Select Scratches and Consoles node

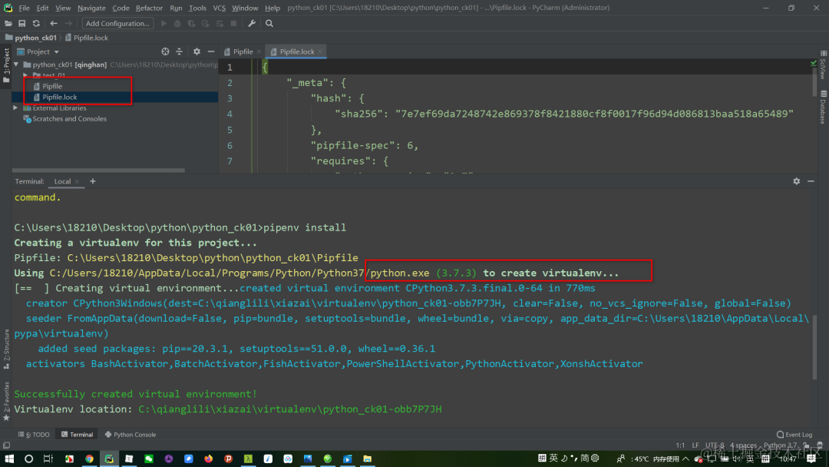pyautogui.click(x=69, y=119)
